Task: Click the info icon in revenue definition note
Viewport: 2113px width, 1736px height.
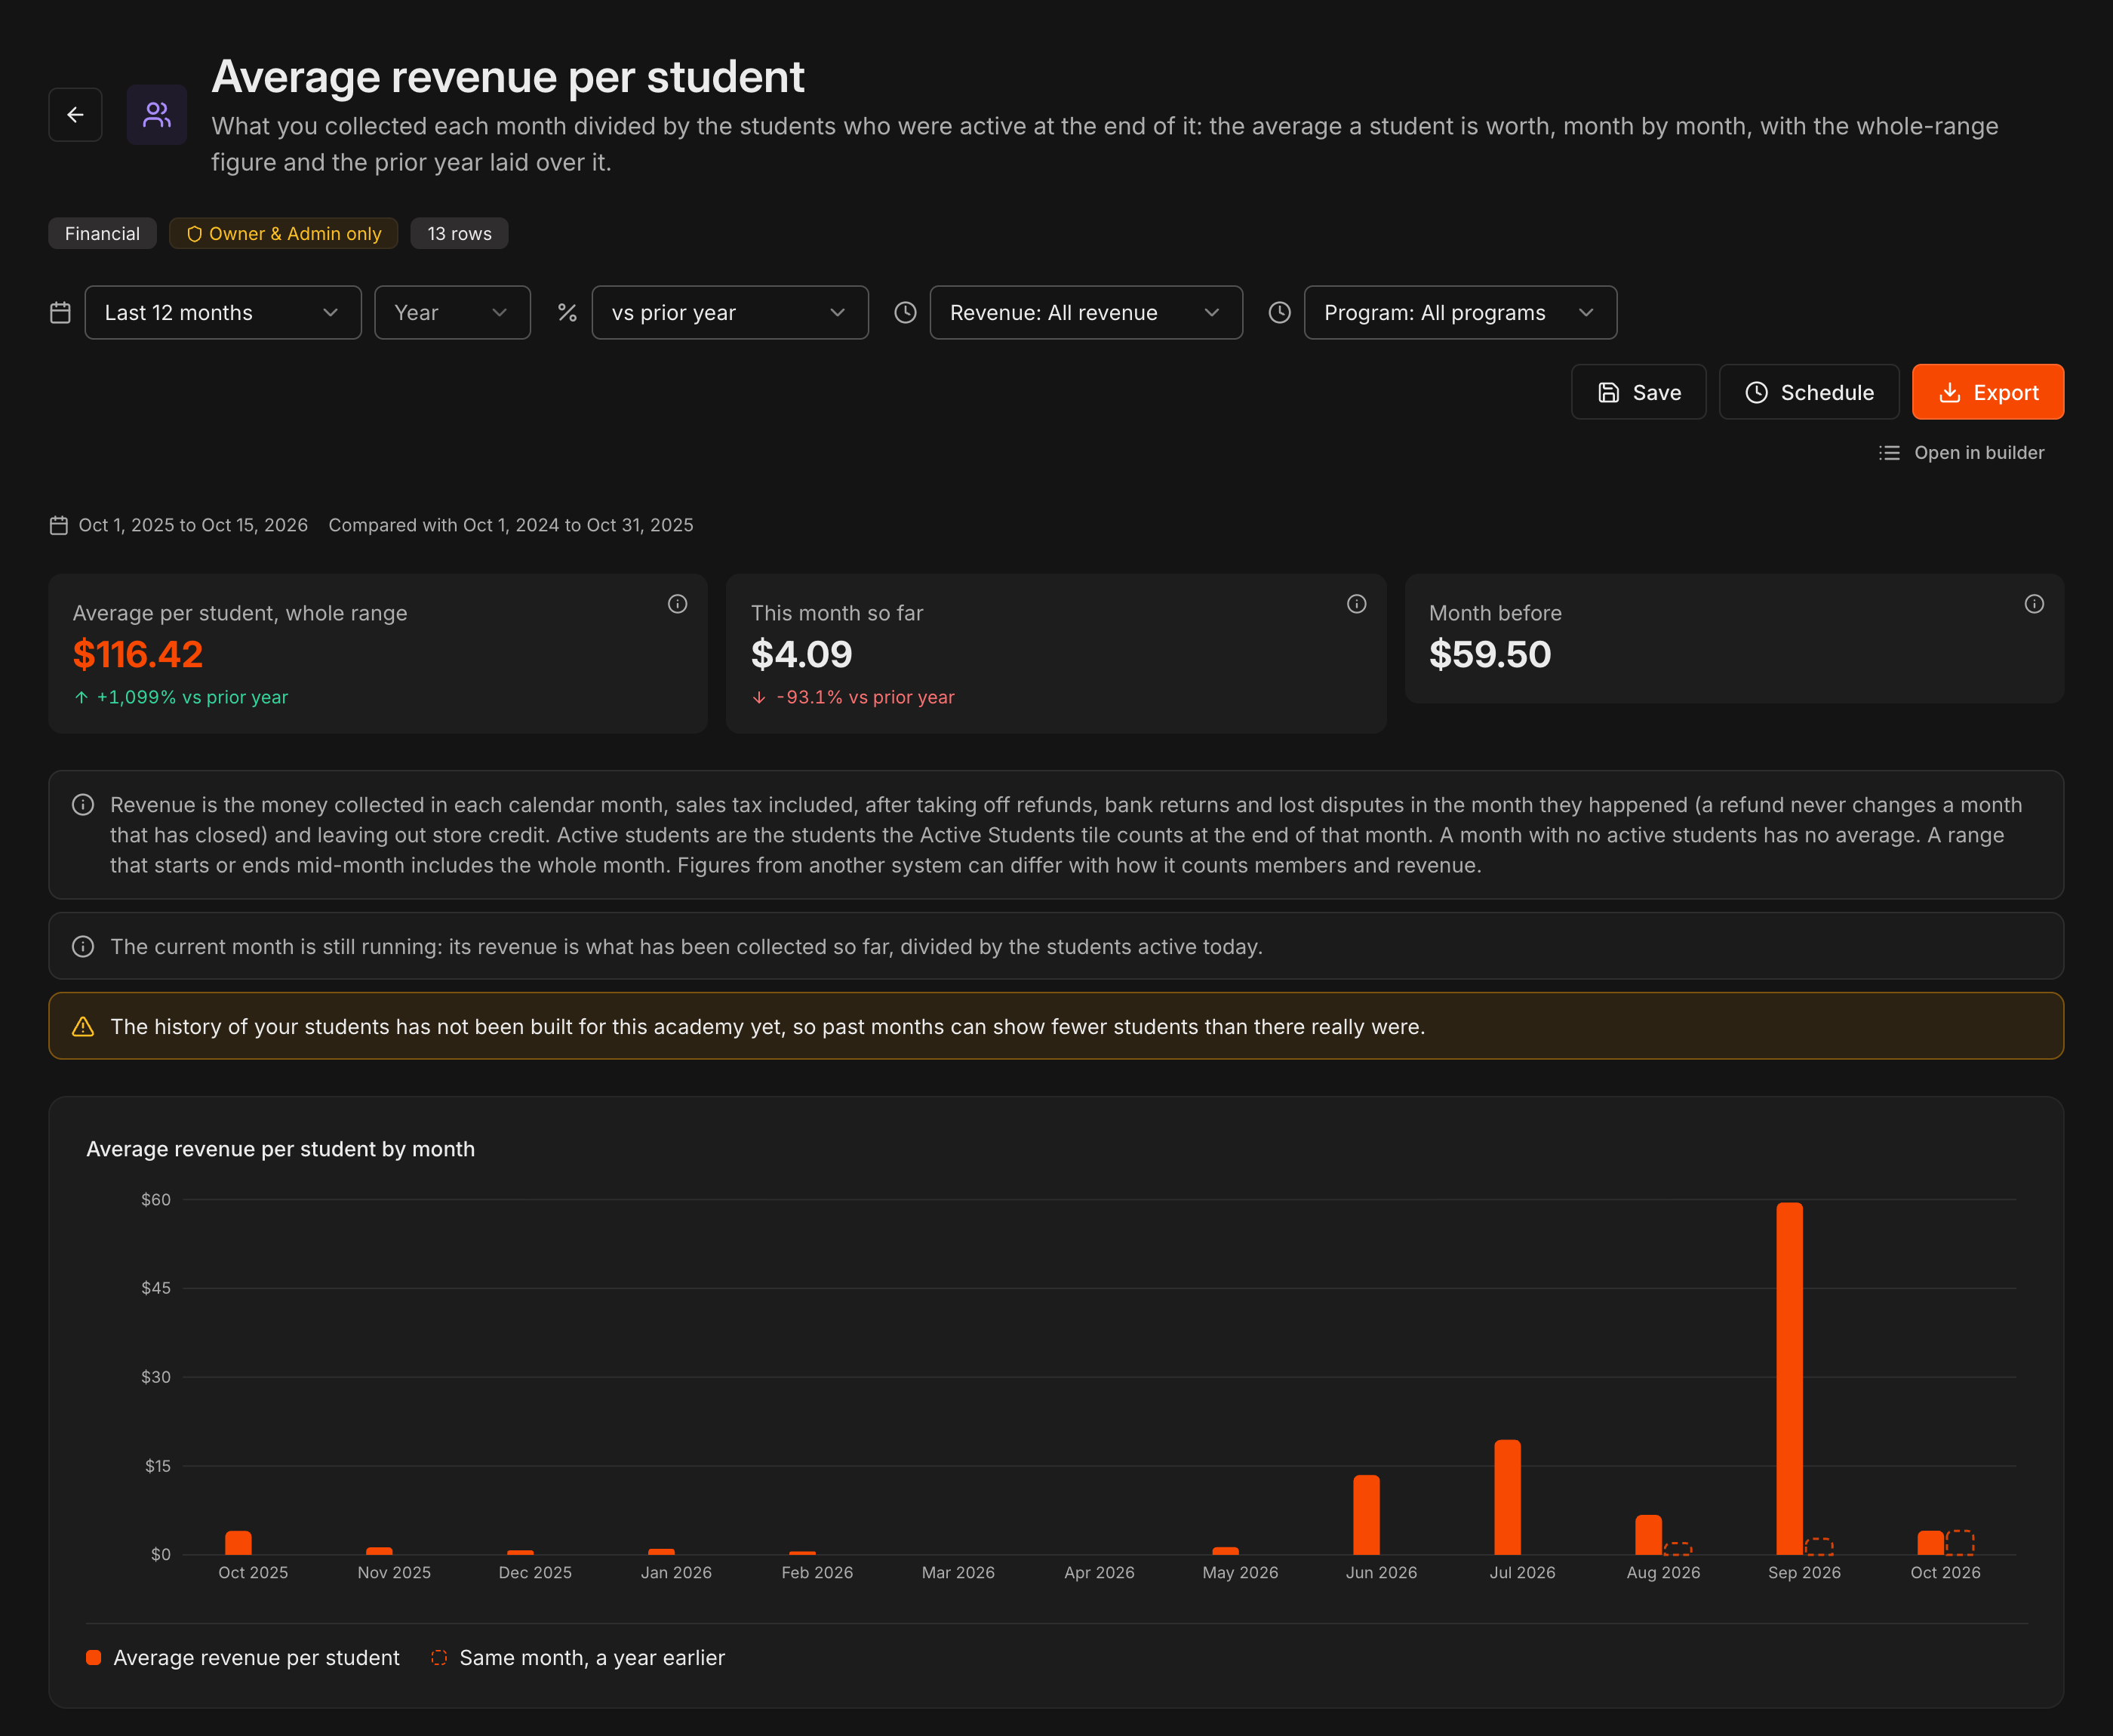Action: click(83, 805)
